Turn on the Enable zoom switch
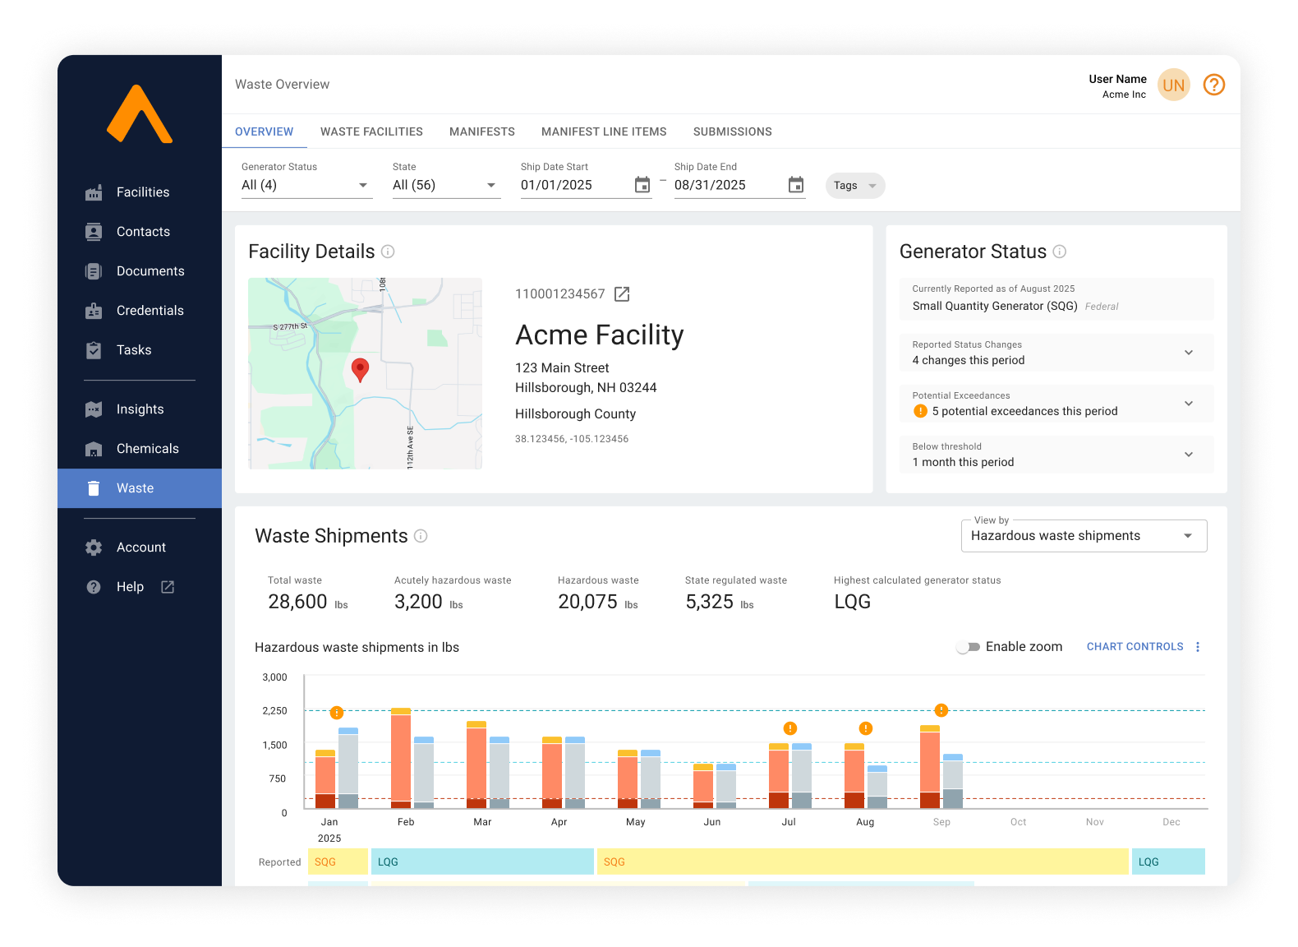 [x=969, y=647]
